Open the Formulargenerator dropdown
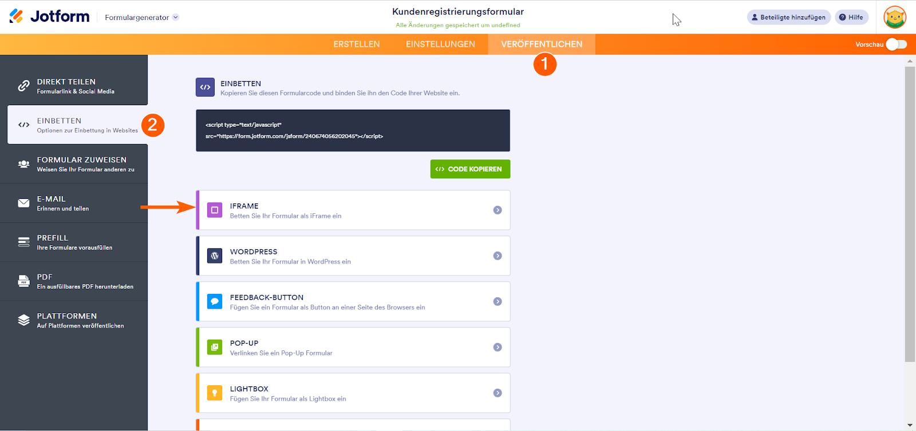 coord(142,17)
